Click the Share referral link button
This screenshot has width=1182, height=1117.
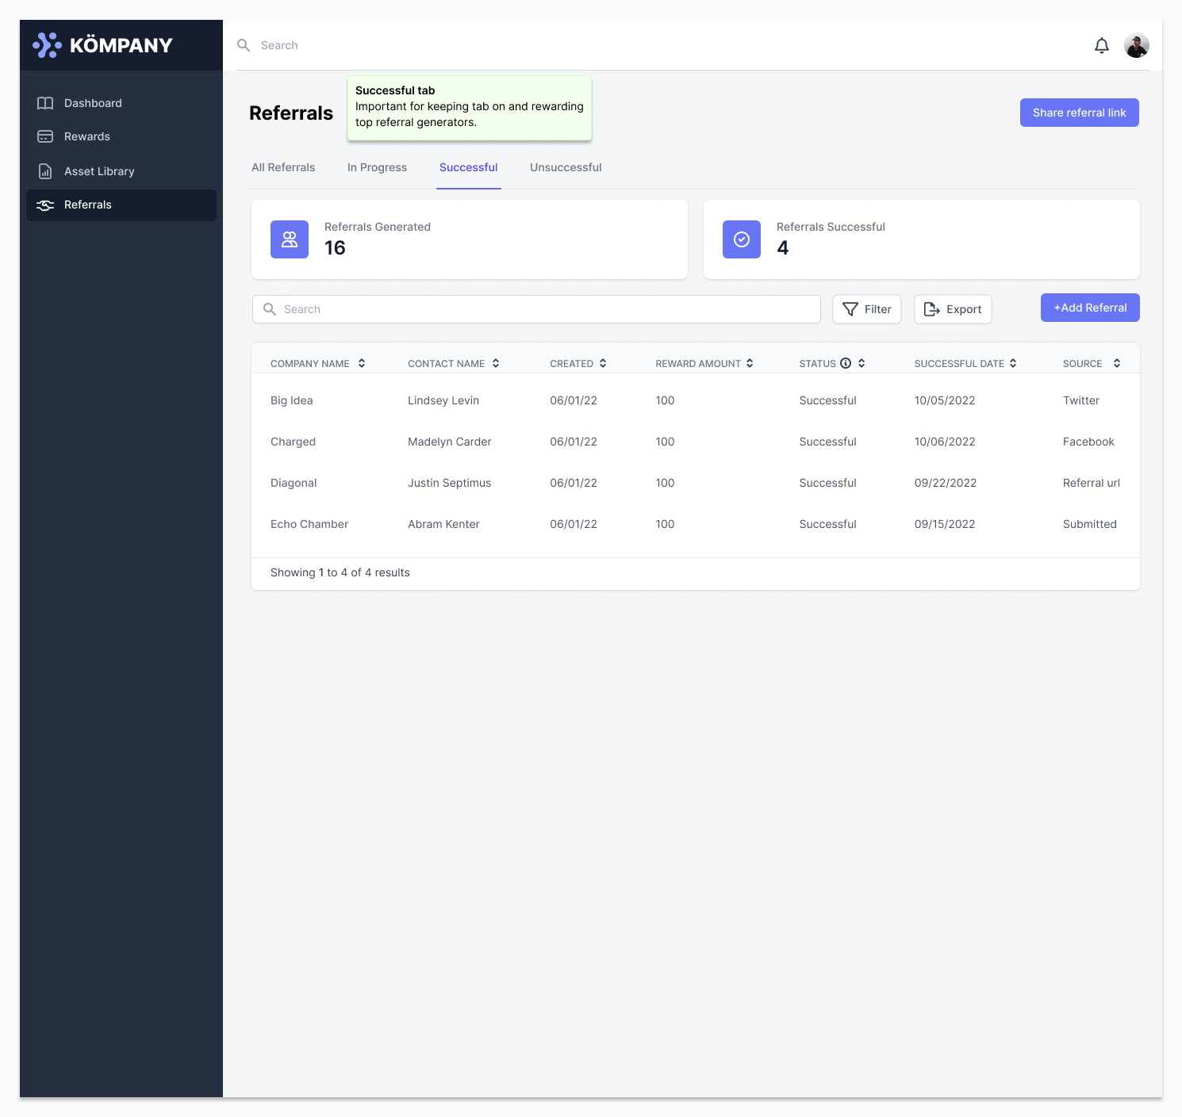pyautogui.click(x=1079, y=113)
